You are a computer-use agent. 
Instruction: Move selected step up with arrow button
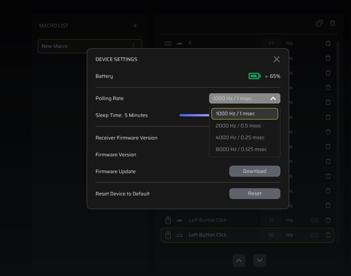point(239,260)
